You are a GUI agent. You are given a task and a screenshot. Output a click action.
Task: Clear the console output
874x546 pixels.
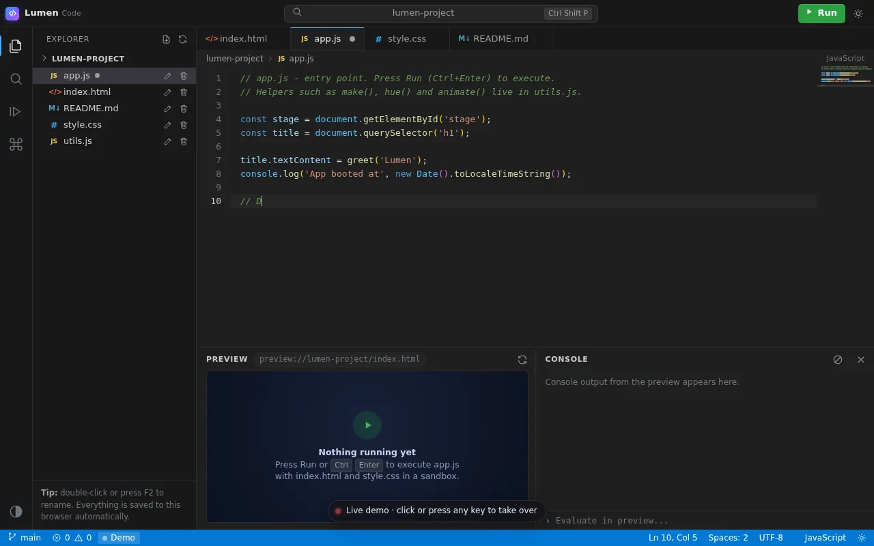(x=838, y=360)
